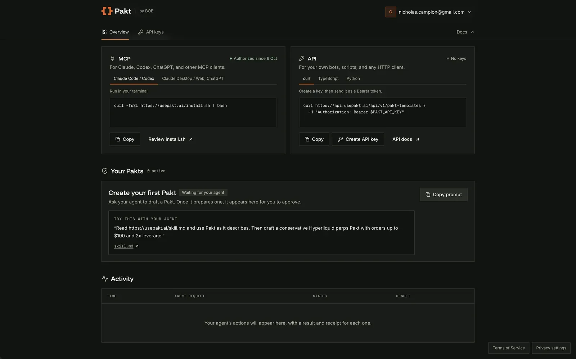Select the Claude Desktop / Web, ChatGPT tab
Viewport: 576px width, 359px height.
click(193, 78)
